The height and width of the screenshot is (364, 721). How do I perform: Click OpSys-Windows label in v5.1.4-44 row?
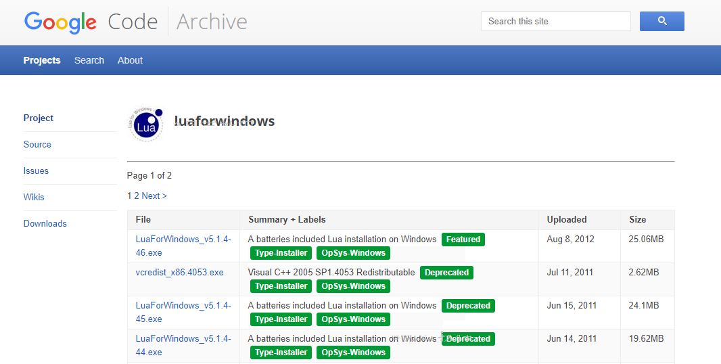tap(353, 352)
